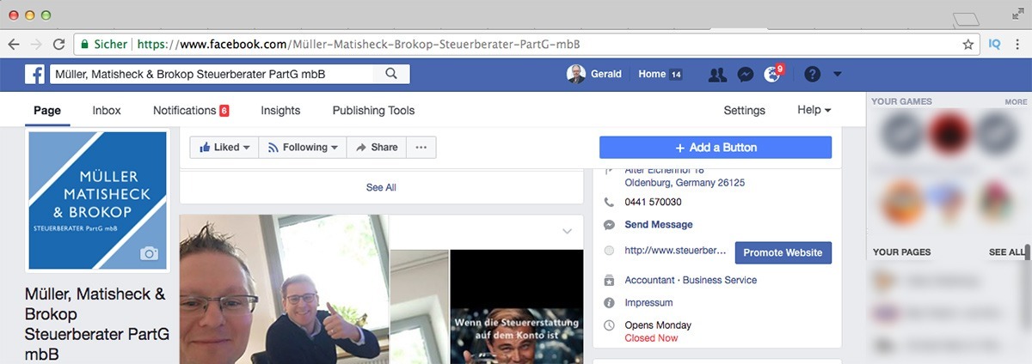Click the Accountant category link
The width and height of the screenshot is (1032, 364).
click(x=650, y=280)
